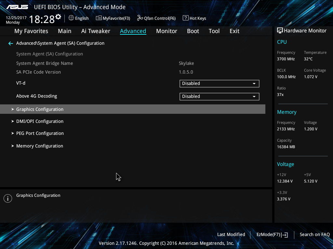Open the time settings gear icon
This screenshot has width=333, height=249.
pos(58,17)
